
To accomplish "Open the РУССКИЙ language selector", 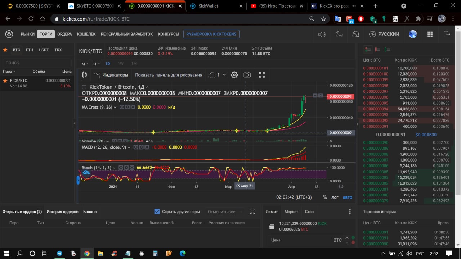I will pos(384,34).
